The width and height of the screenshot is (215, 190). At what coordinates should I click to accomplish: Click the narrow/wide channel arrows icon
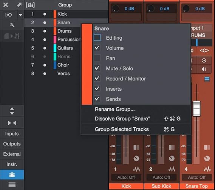pos(12,123)
